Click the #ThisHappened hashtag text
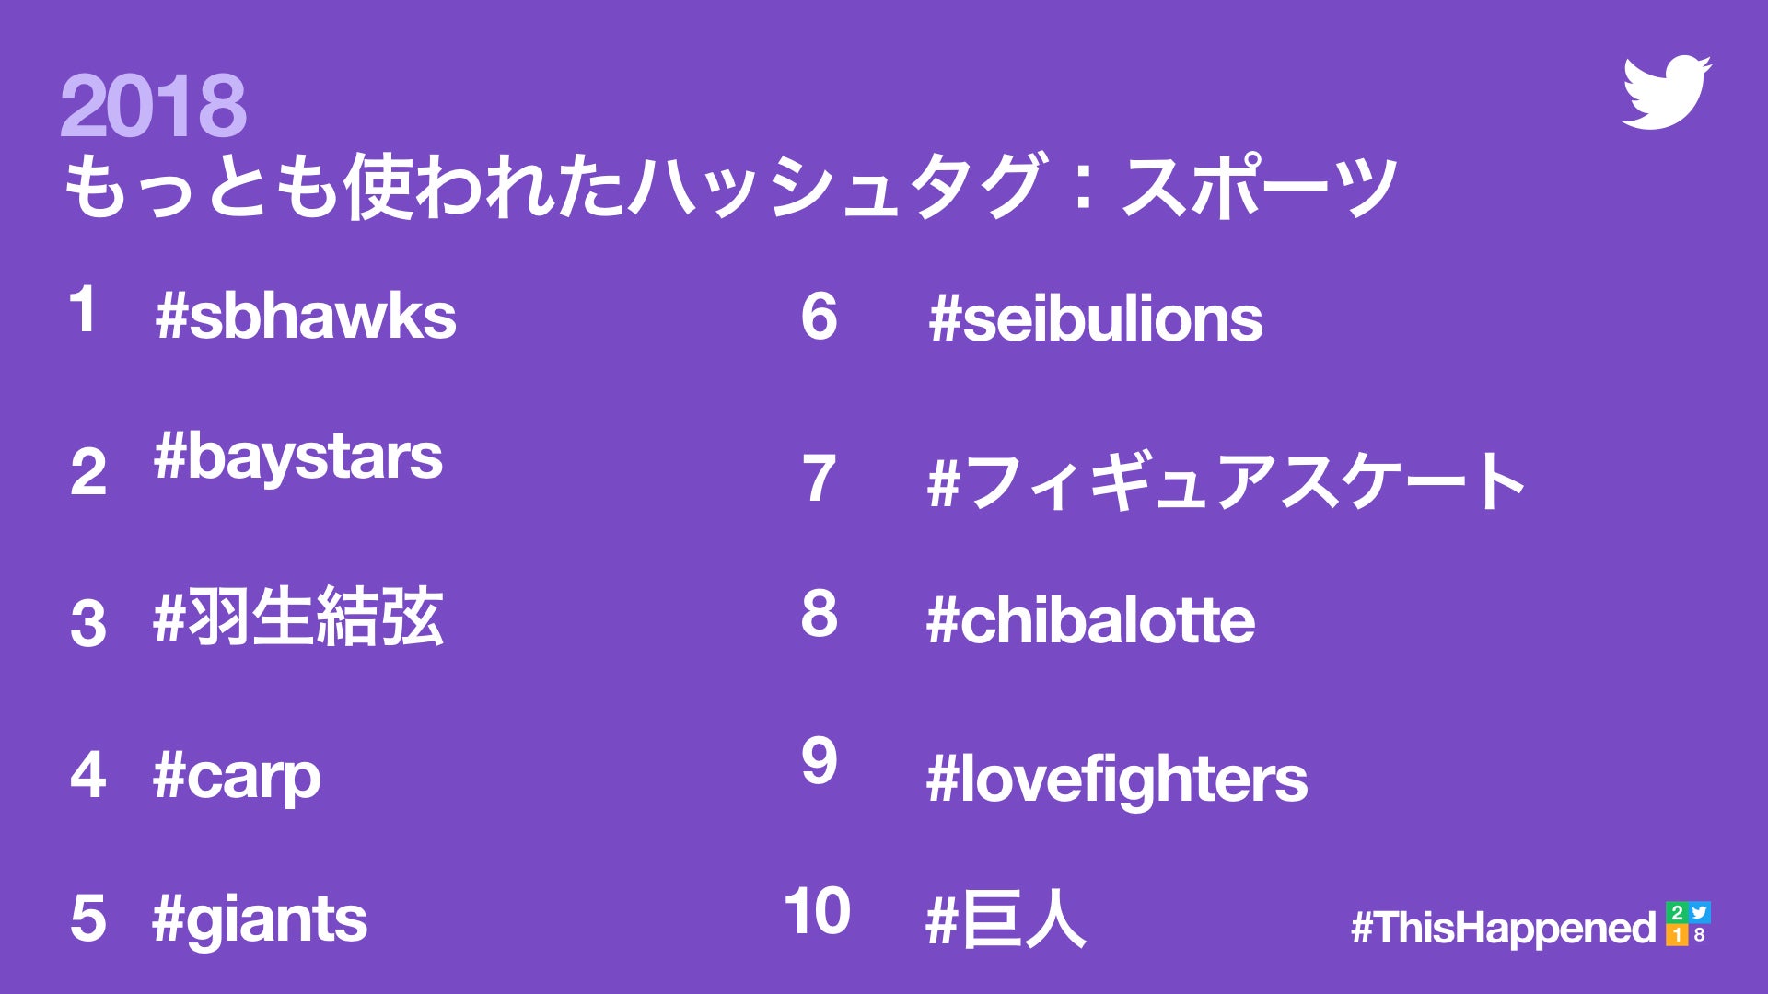The image size is (1768, 994). pos(1503,928)
